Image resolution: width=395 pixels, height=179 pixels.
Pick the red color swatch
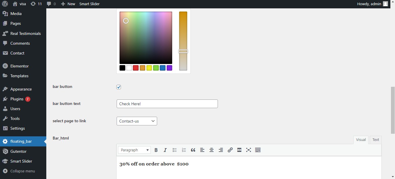(x=136, y=68)
